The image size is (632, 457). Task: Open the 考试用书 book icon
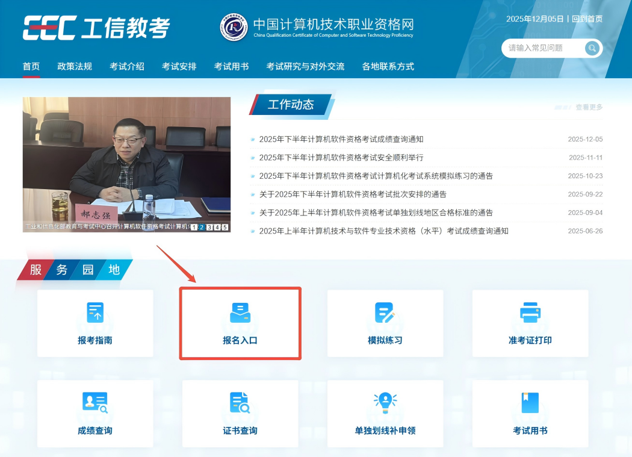(530, 403)
